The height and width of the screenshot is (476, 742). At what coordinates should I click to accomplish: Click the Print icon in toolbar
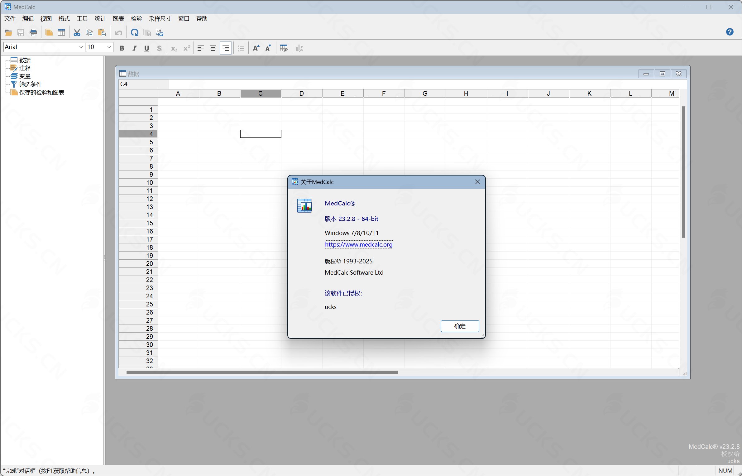coord(33,32)
